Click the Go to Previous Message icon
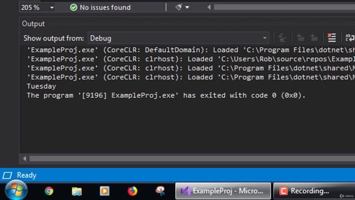 [301, 38]
